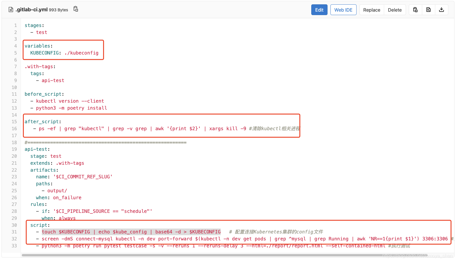
Task: Click line number 33 link
Action: [x=14, y=246]
